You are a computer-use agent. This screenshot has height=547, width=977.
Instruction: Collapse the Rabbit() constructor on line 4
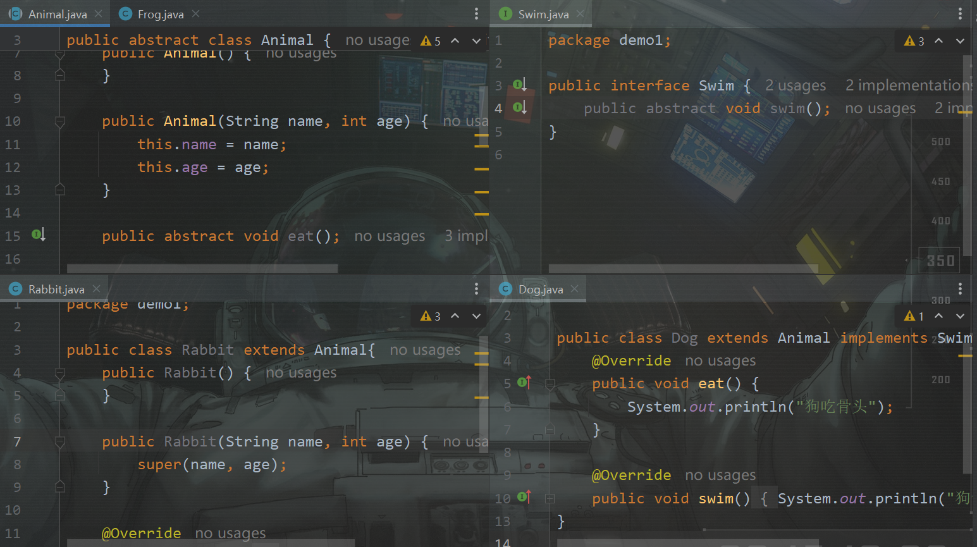point(60,373)
